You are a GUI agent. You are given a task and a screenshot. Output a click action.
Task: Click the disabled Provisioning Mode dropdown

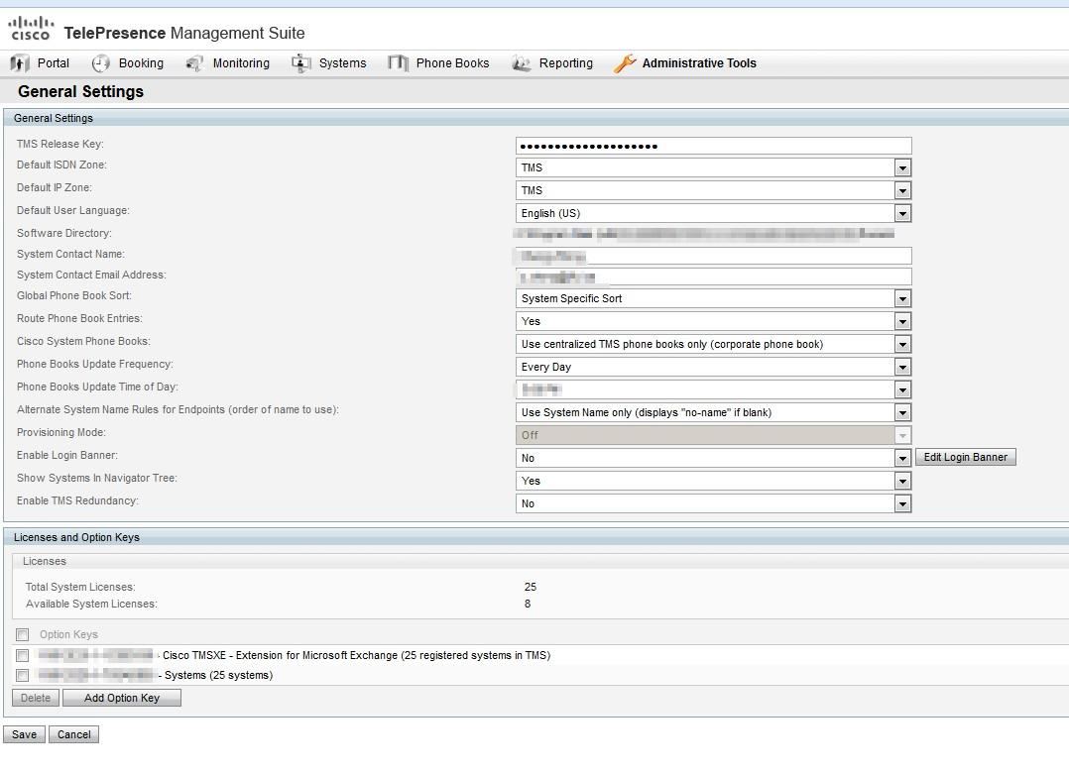714,435
